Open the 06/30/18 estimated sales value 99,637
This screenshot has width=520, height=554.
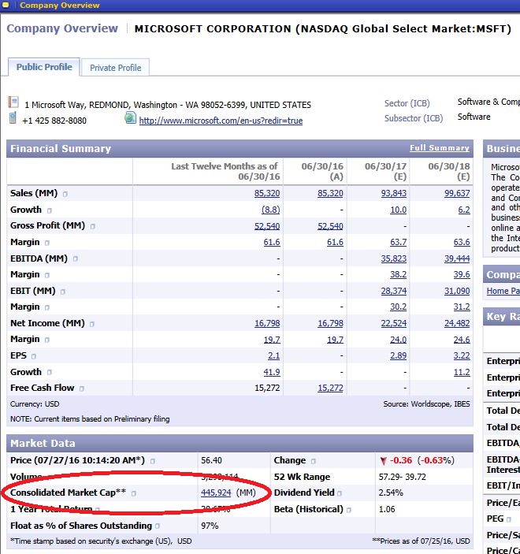click(456, 193)
